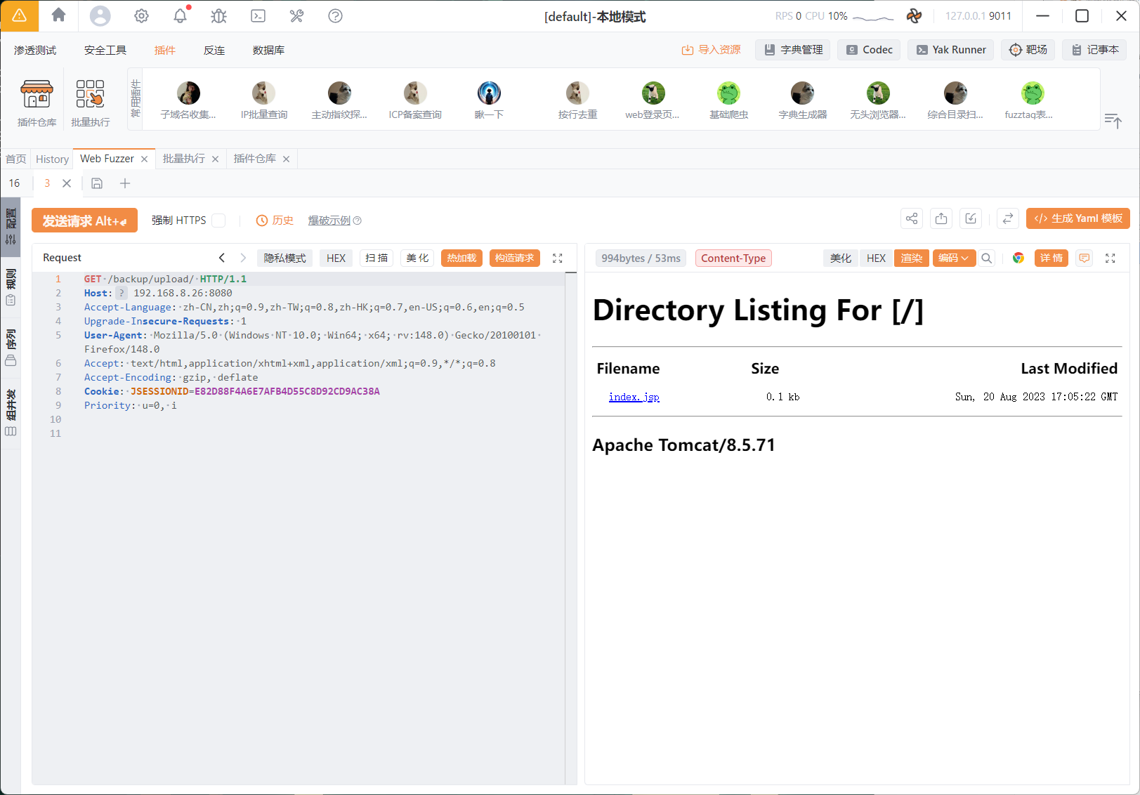The height and width of the screenshot is (795, 1140).
Task: Expand the Request panel to fullscreen
Action: (557, 258)
